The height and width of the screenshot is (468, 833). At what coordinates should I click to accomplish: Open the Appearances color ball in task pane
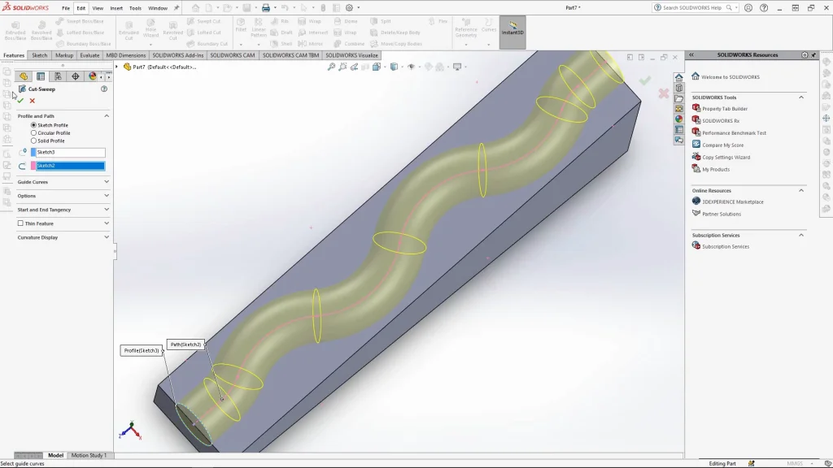[678, 119]
